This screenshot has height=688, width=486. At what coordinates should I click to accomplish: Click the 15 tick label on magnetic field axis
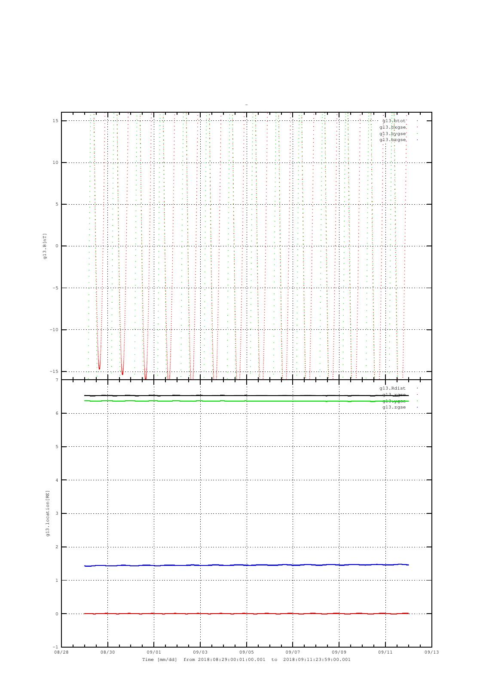pyautogui.click(x=56, y=121)
